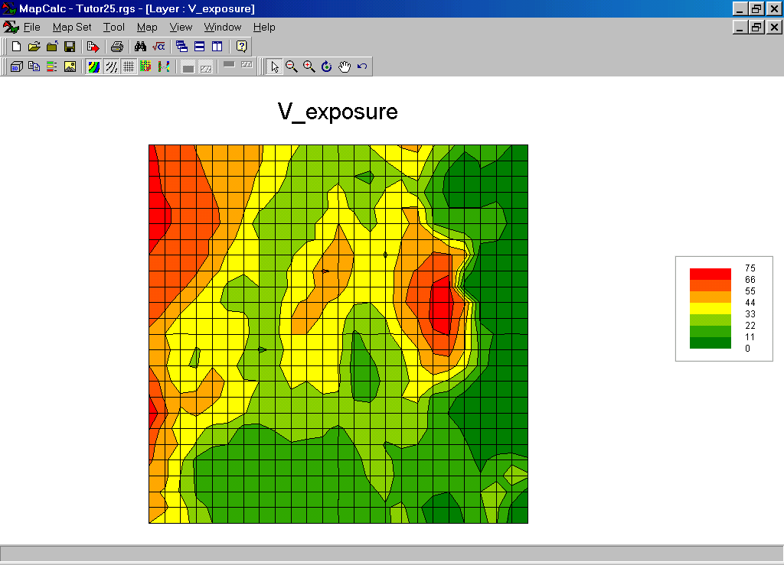784x565 pixels.
Task: Click the V_exposure map title
Action: click(338, 112)
